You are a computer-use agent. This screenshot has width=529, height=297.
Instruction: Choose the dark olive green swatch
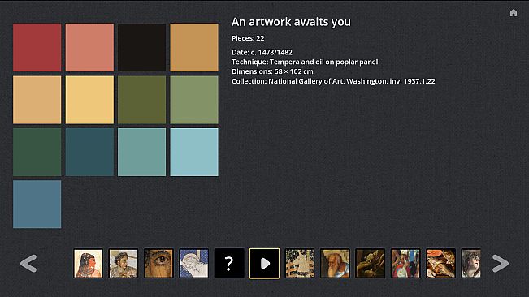[x=141, y=100]
